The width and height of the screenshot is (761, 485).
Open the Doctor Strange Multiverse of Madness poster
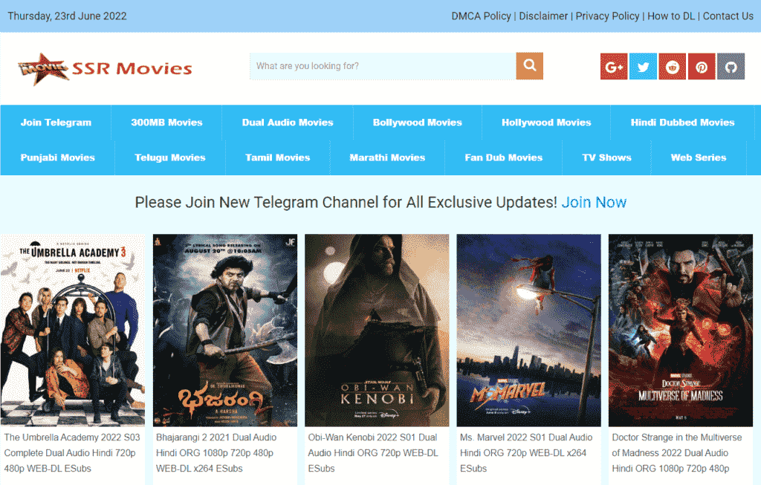pyautogui.click(x=681, y=331)
